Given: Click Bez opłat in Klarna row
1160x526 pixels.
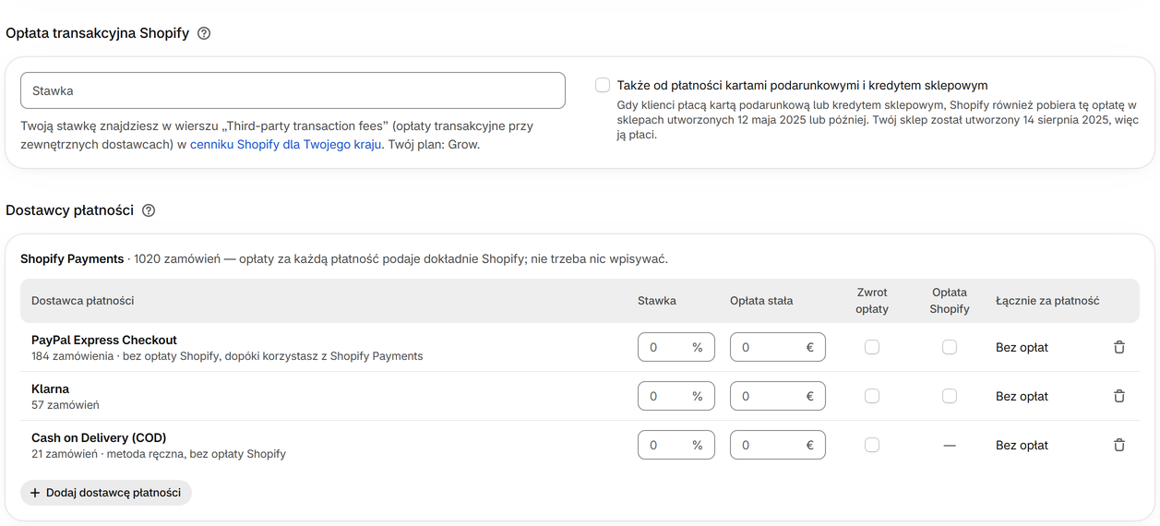Looking at the screenshot, I should coord(1022,396).
